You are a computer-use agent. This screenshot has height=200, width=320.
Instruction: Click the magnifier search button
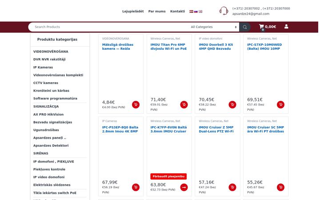pos(245,27)
